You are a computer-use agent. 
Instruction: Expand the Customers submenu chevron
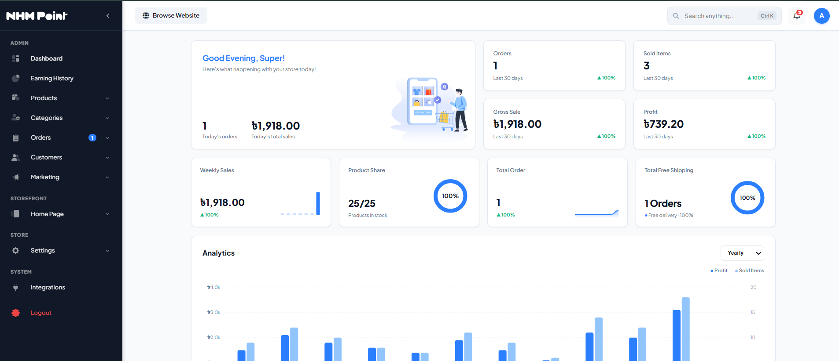pyautogui.click(x=107, y=158)
